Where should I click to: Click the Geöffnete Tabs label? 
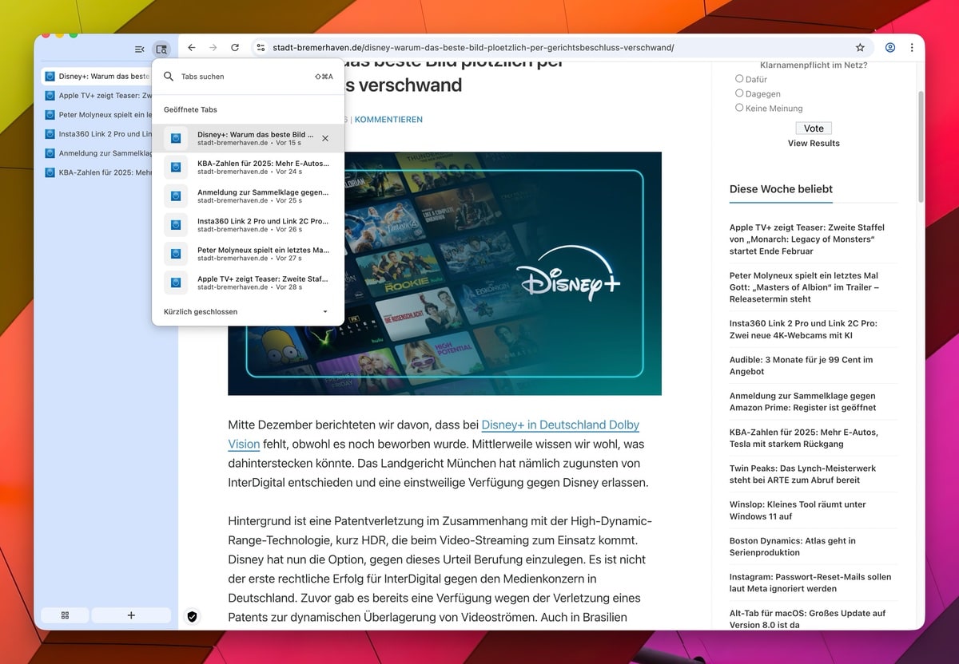(190, 109)
